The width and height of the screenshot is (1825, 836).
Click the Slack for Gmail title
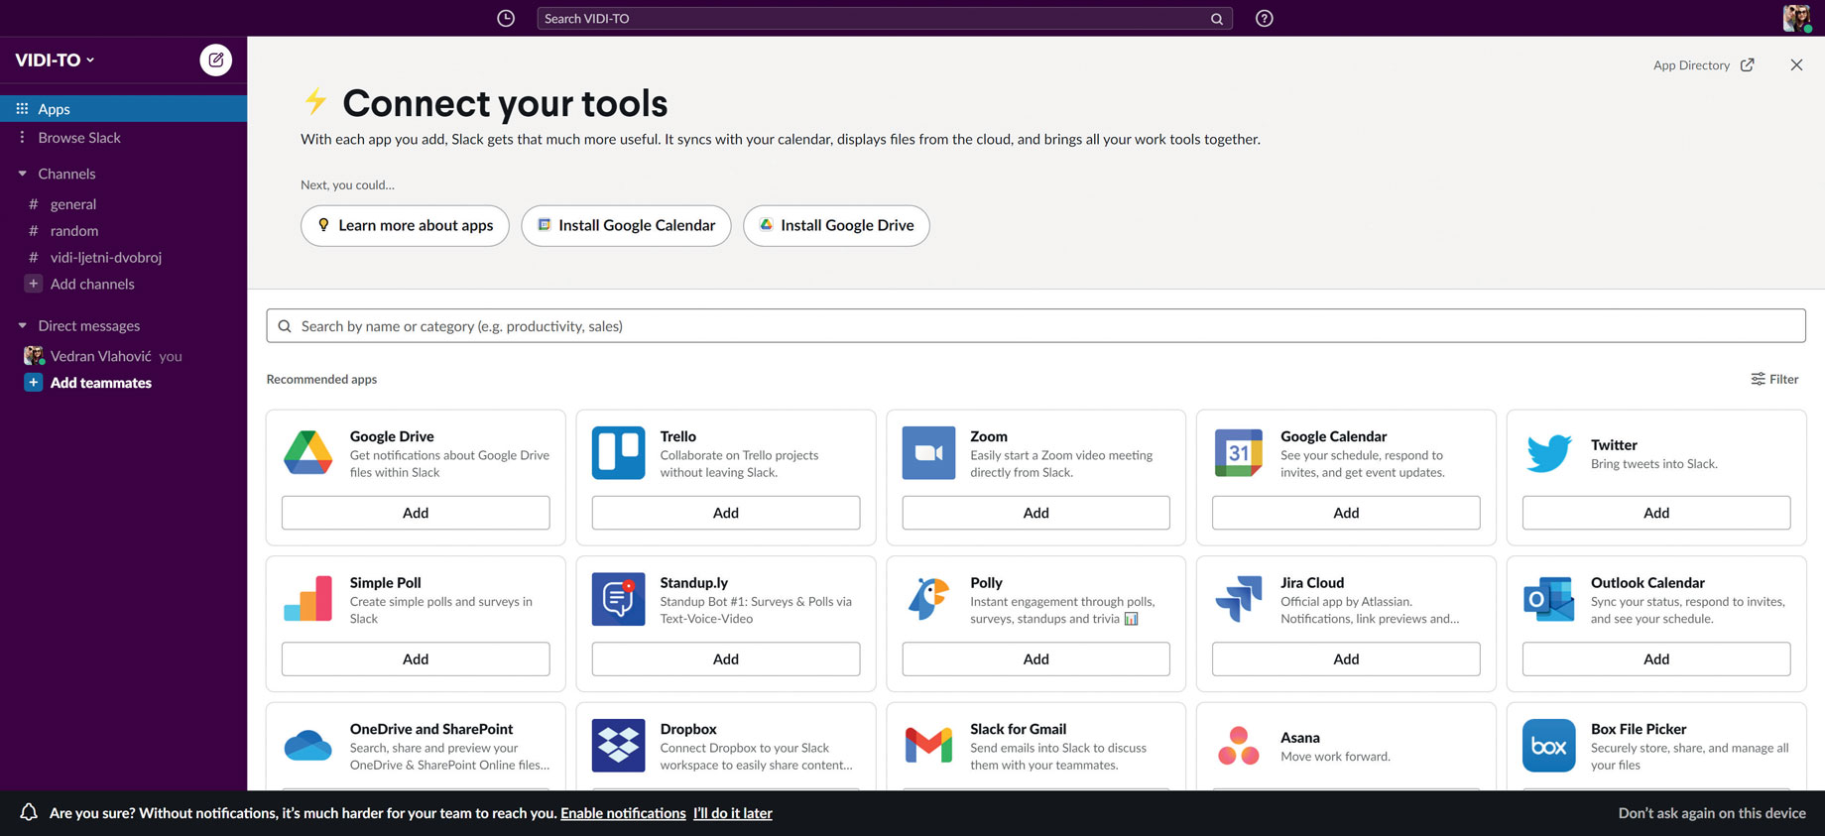pos(1018,729)
